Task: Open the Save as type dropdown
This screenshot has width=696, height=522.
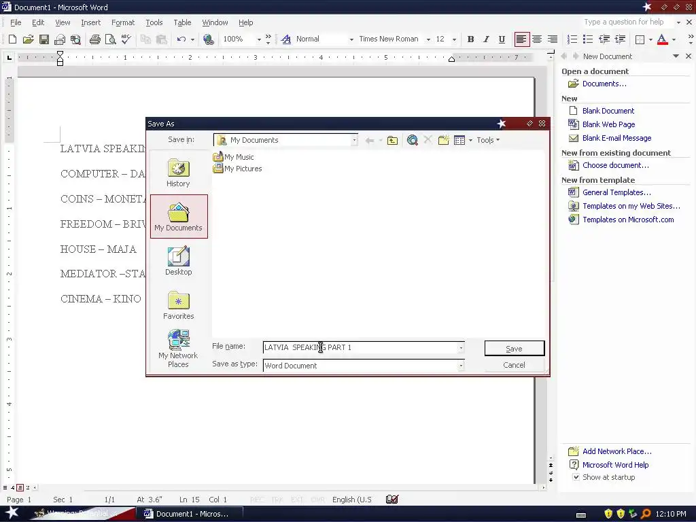Action: pyautogui.click(x=461, y=366)
